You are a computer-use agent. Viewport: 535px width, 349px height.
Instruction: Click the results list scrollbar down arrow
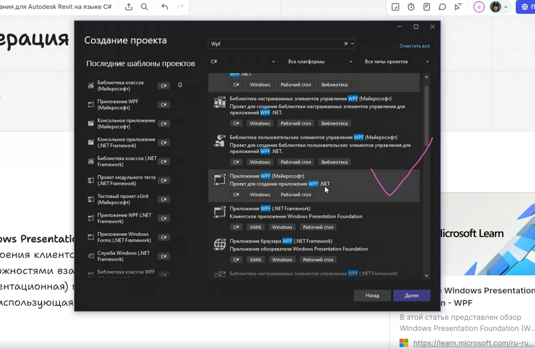[426, 276]
